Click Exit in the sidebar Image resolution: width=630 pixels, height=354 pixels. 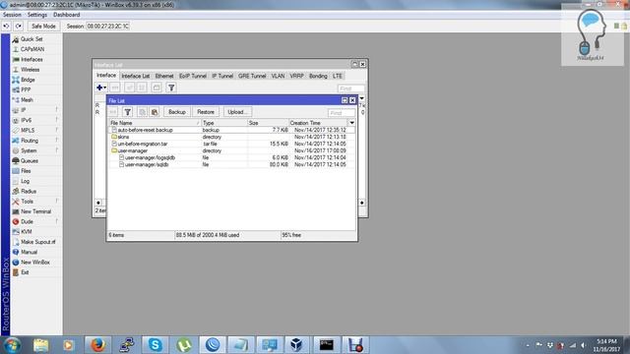[x=25, y=272]
